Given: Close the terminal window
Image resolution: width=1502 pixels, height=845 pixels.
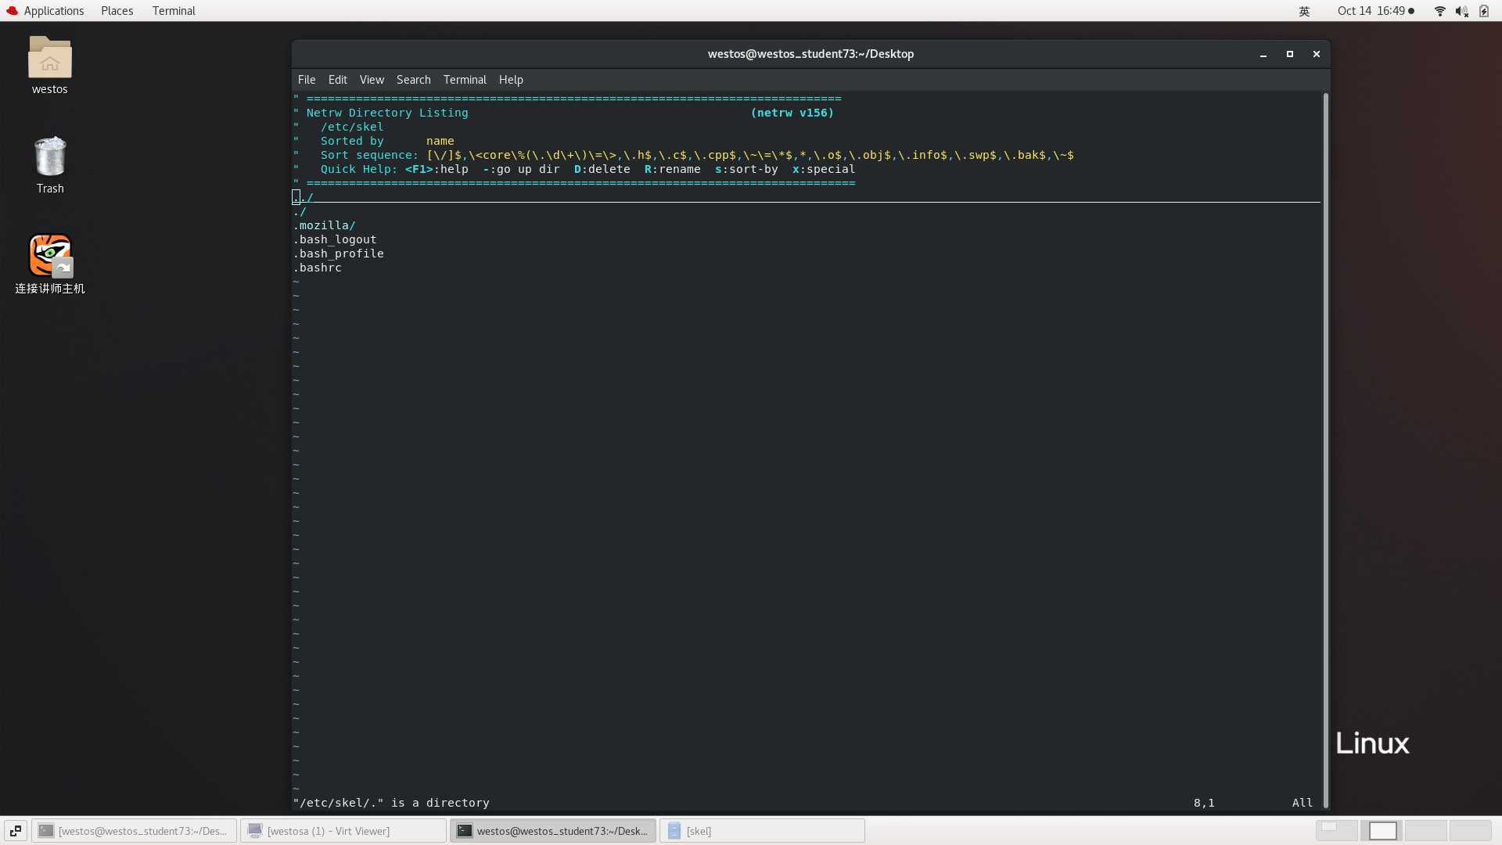Looking at the screenshot, I should (1317, 54).
